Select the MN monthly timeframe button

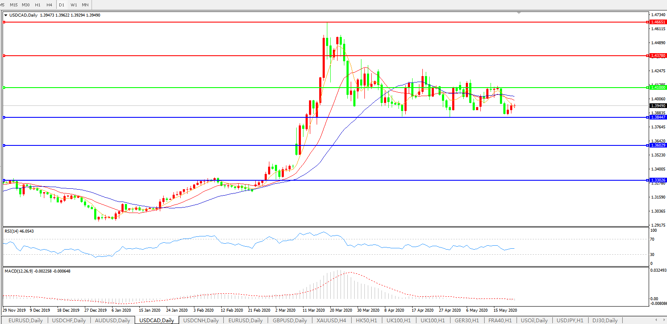[x=85, y=5]
